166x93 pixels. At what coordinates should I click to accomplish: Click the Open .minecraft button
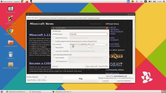point(91,66)
